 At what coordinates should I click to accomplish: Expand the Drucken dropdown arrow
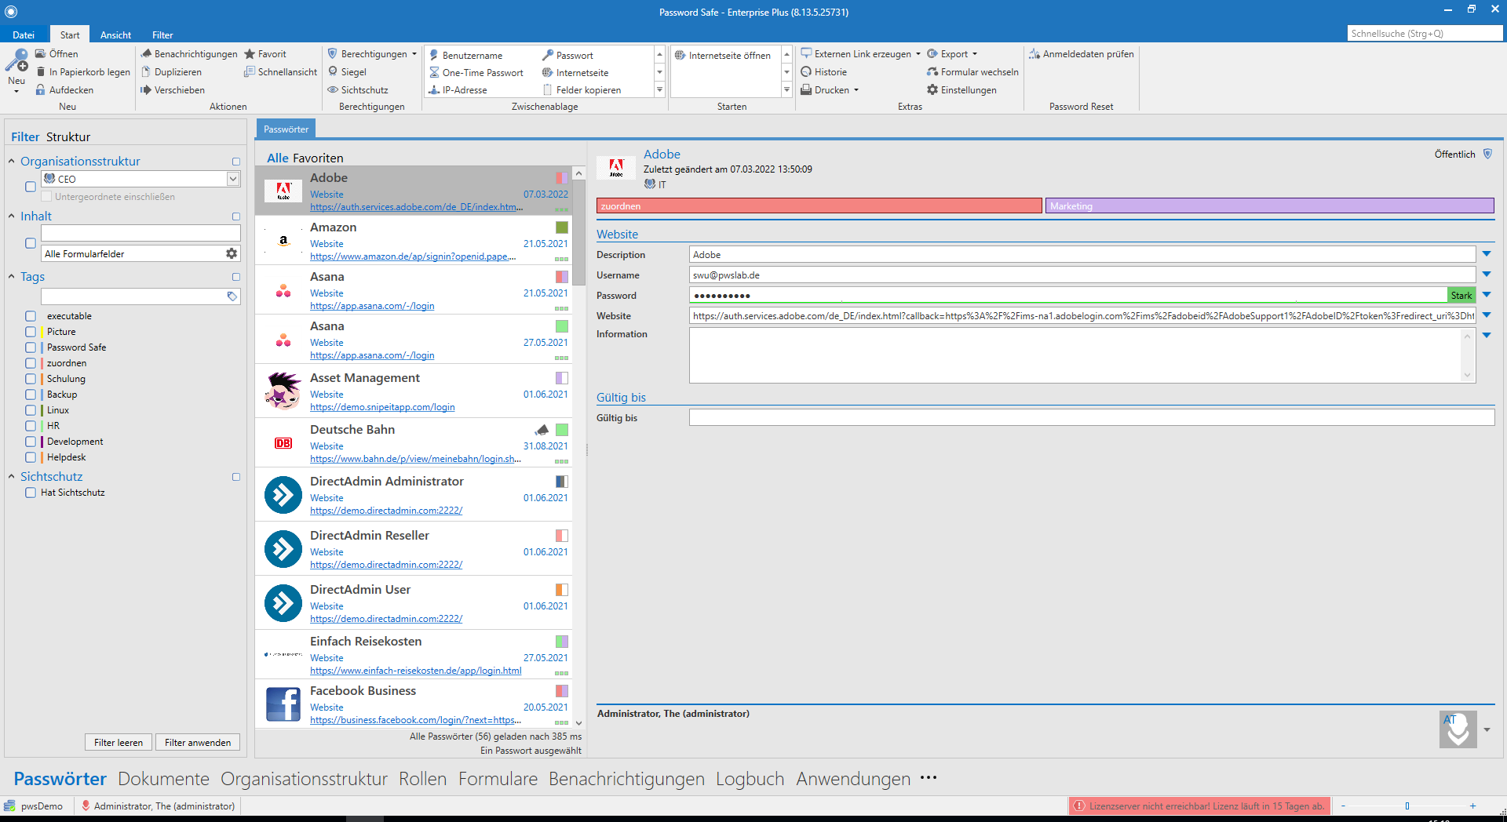click(856, 90)
